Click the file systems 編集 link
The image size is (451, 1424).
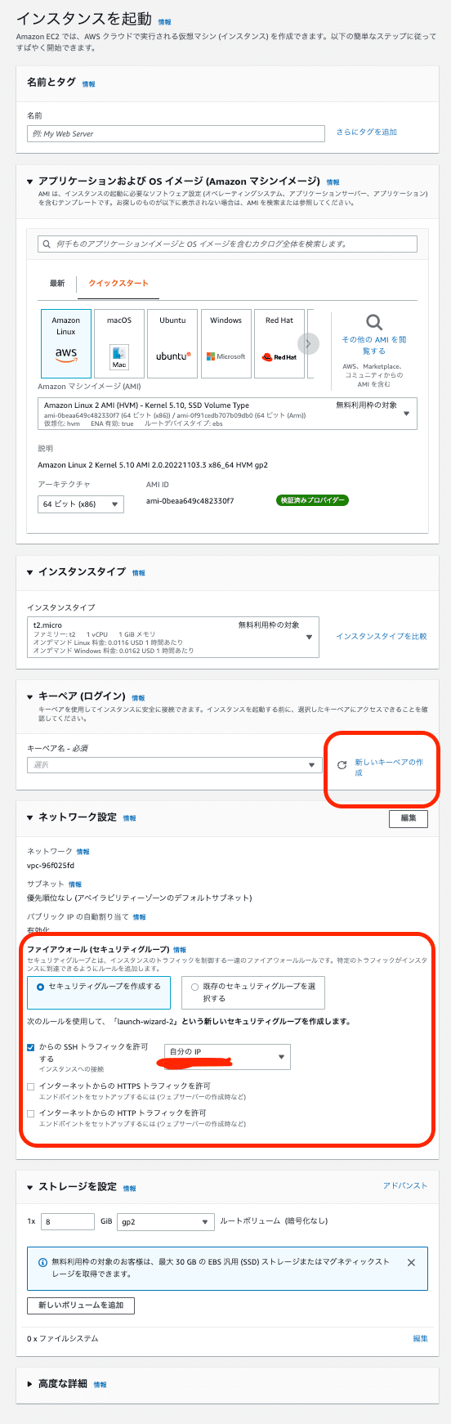point(421,1339)
